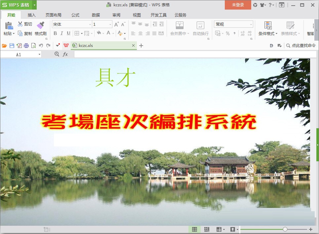Open the 云服务 ribbon tab

[x=180, y=15]
